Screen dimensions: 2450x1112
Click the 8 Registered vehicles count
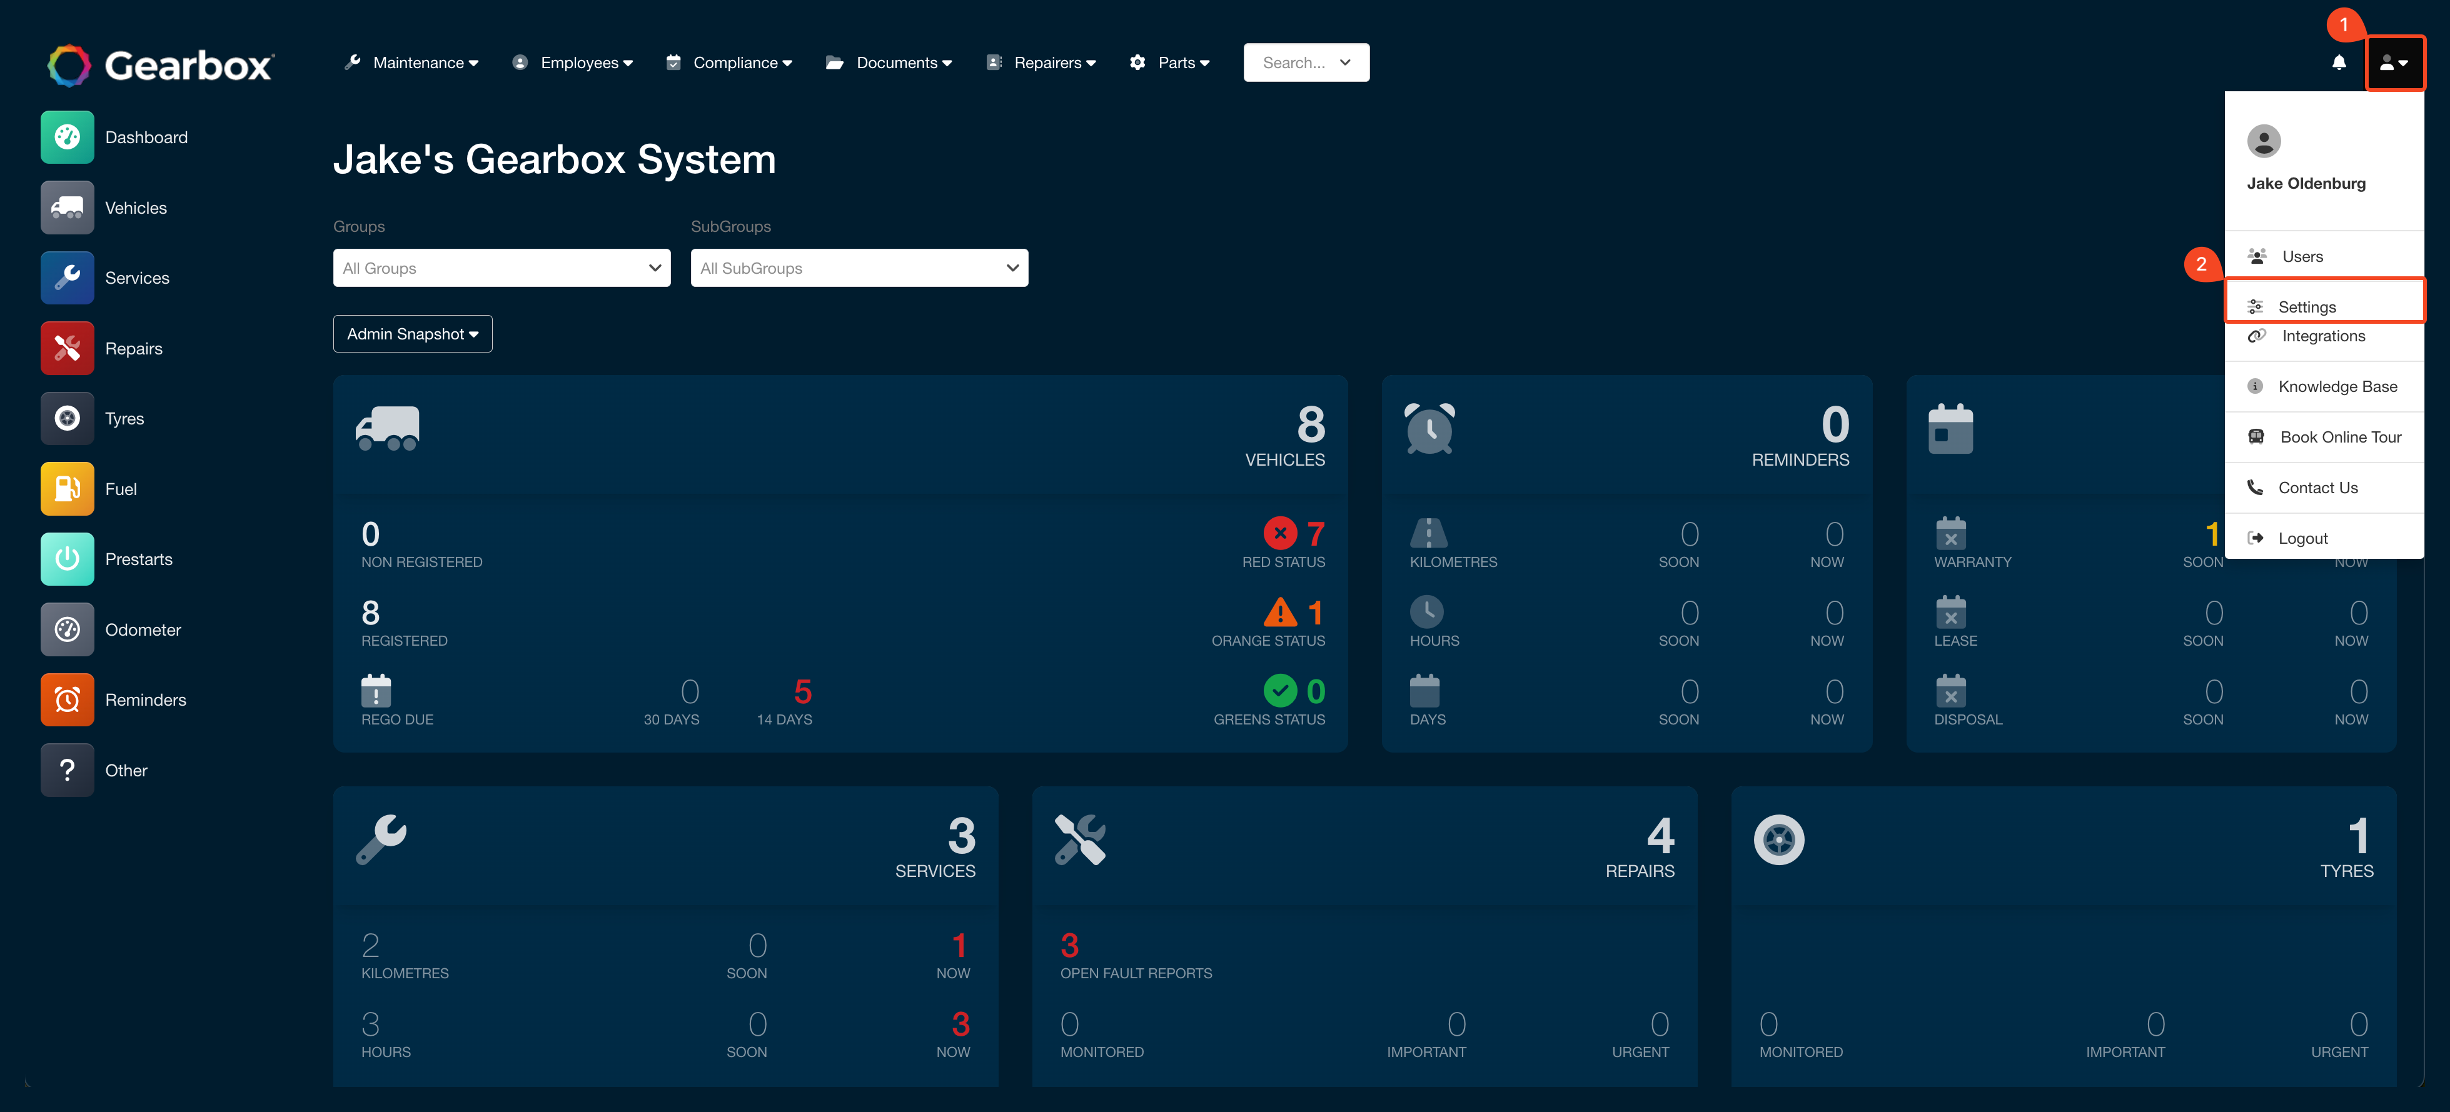tap(371, 613)
